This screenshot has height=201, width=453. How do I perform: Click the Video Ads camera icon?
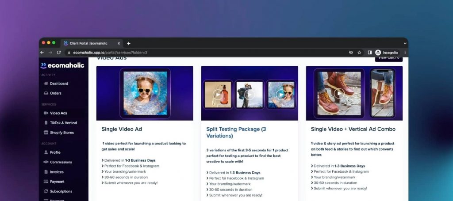[x=46, y=113]
